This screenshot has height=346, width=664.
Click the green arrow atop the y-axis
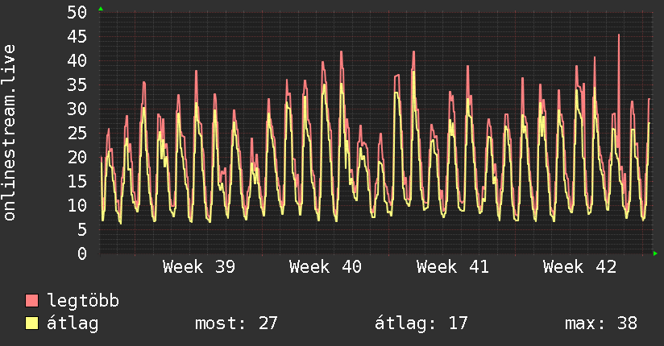click(101, 9)
